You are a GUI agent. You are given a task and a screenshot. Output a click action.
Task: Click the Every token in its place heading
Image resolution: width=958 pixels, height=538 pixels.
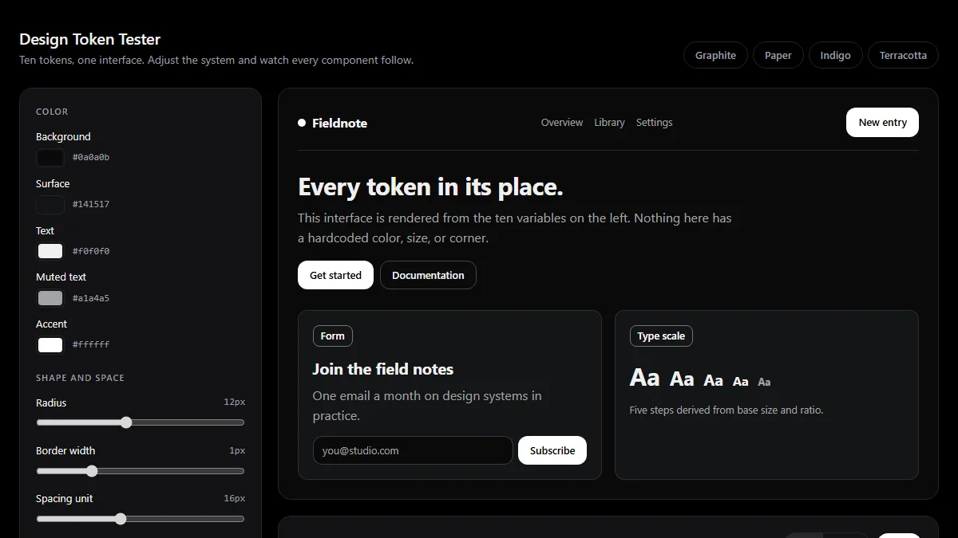point(430,187)
